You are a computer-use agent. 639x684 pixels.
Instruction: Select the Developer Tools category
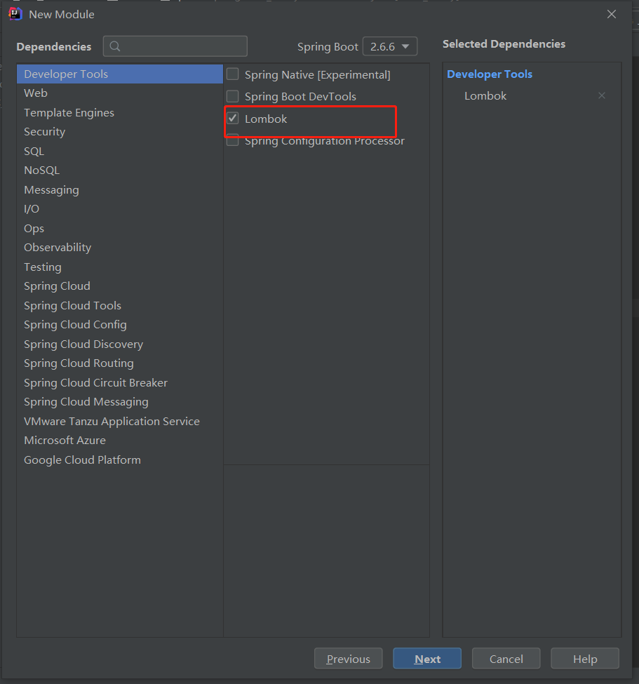[120, 74]
